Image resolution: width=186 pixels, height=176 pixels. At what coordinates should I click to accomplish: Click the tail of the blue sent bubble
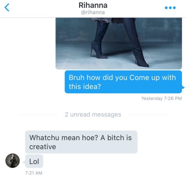tap(183, 88)
